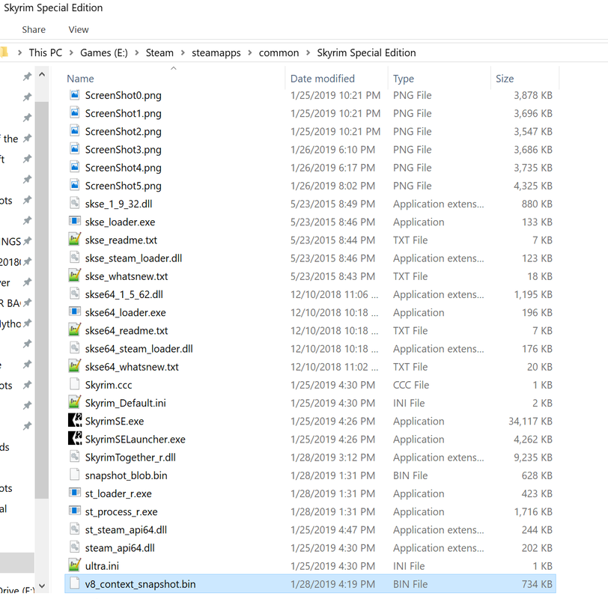This screenshot has width=608, height=599.
Task: Select the snapshot_blob.bin file name
Action: [x=126, y=475]
